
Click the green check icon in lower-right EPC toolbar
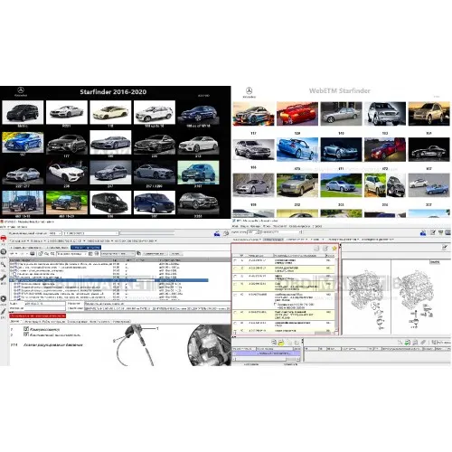tap(408, 343)
